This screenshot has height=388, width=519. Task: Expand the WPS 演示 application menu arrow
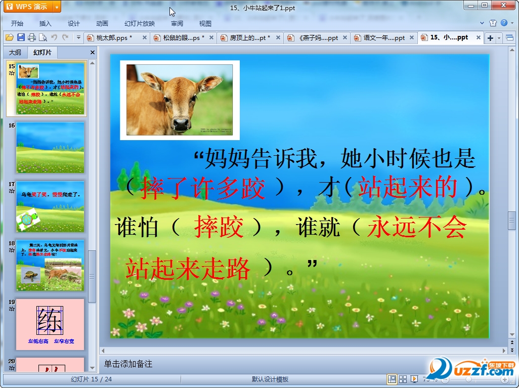coord(57,7)
